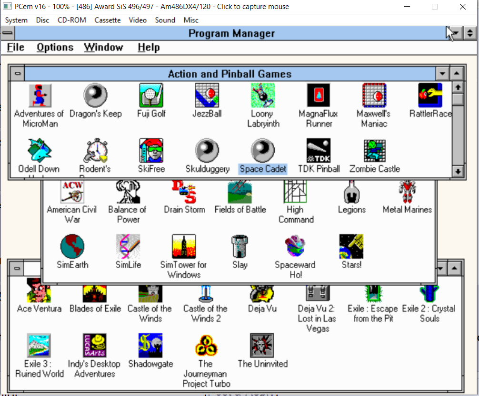
Task: Select the TDK Pinball icon
Action: [319, 150]
